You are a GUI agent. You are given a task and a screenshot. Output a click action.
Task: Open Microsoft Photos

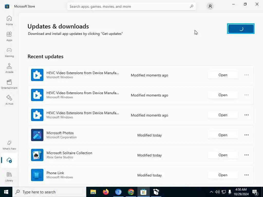click(x=223, y=135)
